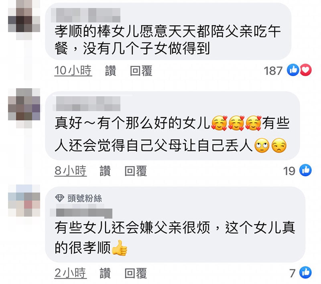View the 187 reactions count
Viewport: 321px width, 284px height.
tap(273, 71)
